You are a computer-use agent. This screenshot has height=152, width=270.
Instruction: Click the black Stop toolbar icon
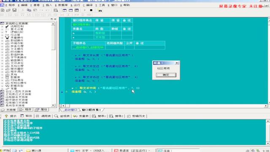(91, 10)
